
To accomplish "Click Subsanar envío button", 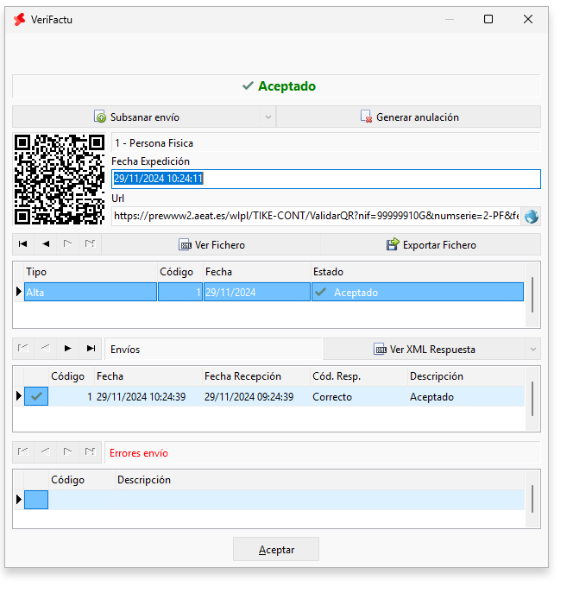I will coord(136,117).
